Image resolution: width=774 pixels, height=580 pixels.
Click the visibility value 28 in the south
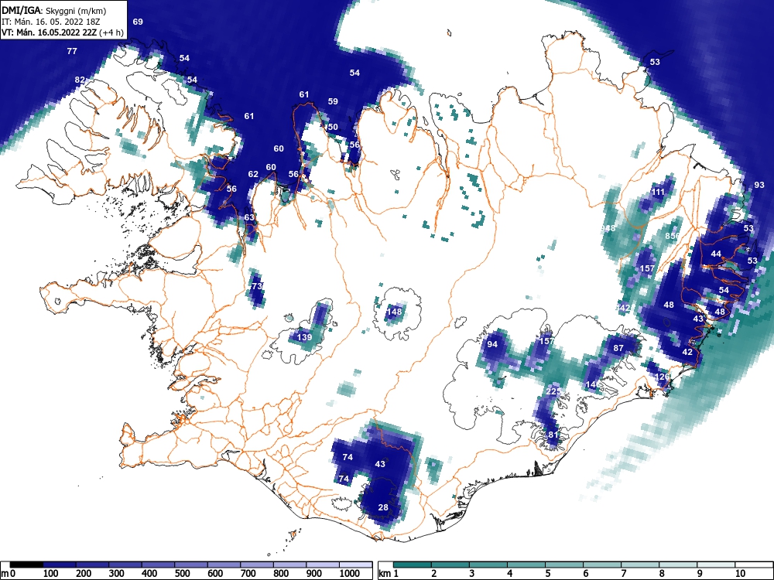[383, 507]
